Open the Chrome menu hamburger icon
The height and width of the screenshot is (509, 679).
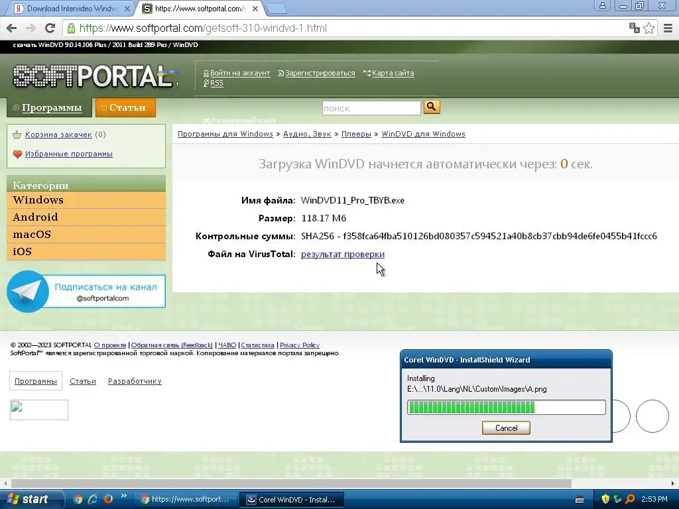[668, 28]
